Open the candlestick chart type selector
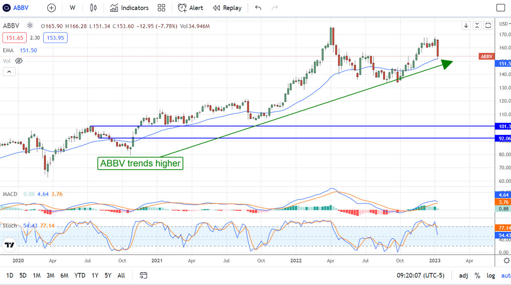This screenshot has height=285, width=511. point(93,8)
